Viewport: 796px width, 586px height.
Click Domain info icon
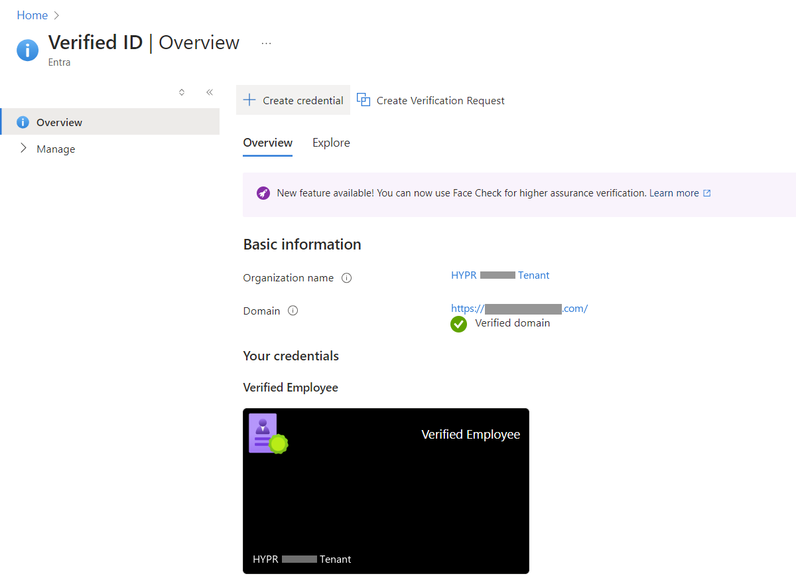click(x=293, y=311)
